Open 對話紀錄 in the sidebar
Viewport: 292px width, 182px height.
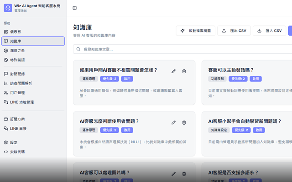17,74
